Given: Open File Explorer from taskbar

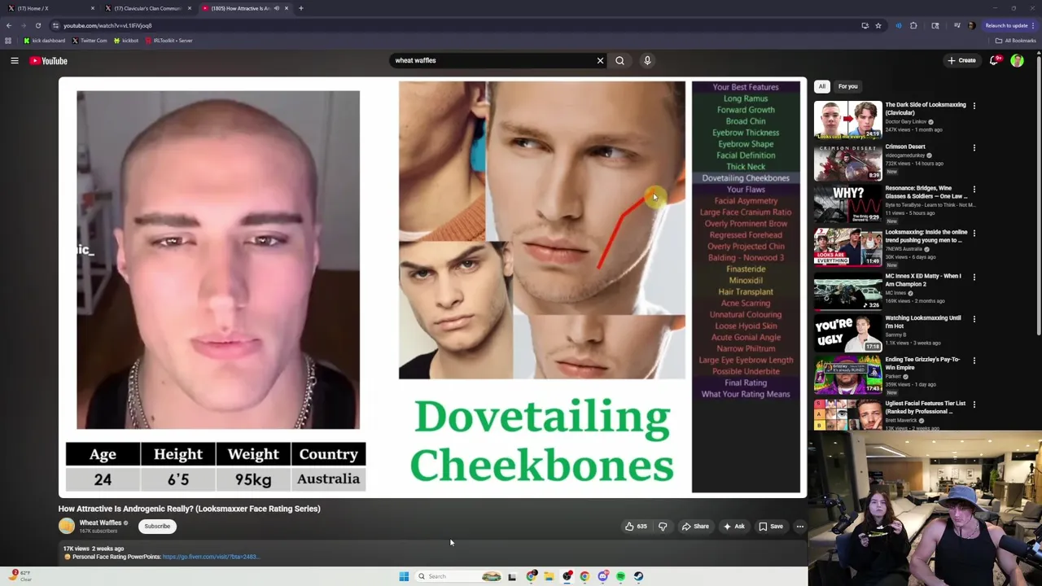Looking at the screenshot, I should coord(549,576).
